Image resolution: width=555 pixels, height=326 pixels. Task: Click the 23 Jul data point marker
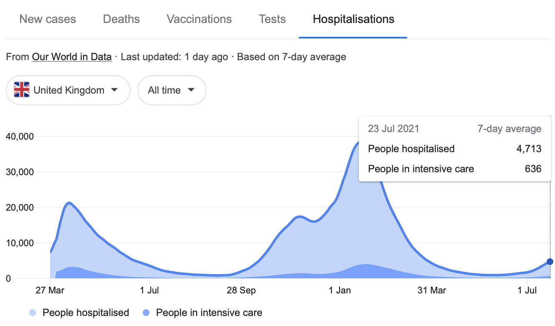(550, 262)
